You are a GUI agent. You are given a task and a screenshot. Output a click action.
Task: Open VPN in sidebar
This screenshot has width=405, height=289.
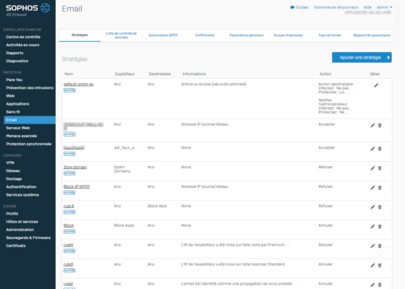click(10, 163)
